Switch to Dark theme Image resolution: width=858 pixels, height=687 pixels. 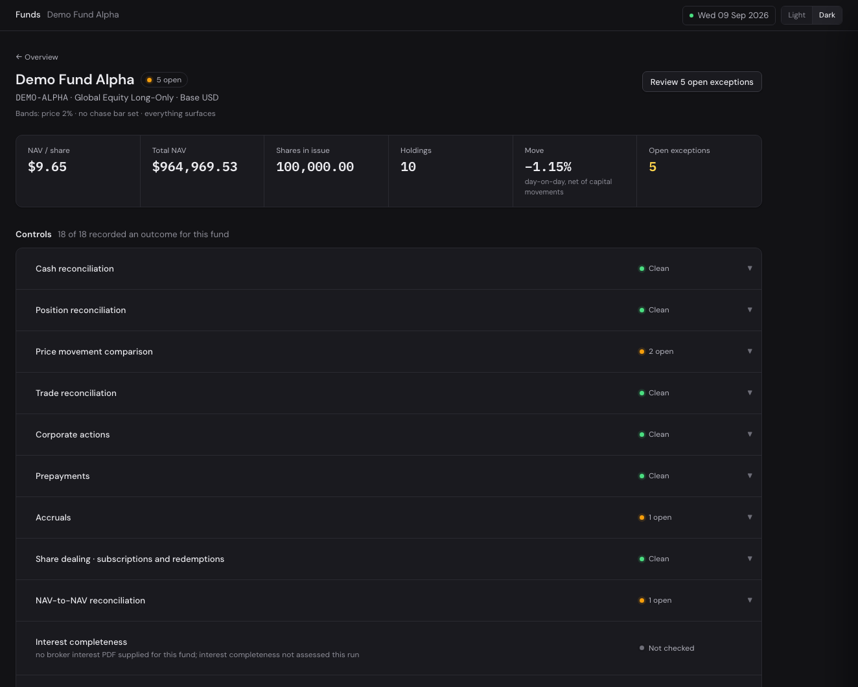(827, 15)
